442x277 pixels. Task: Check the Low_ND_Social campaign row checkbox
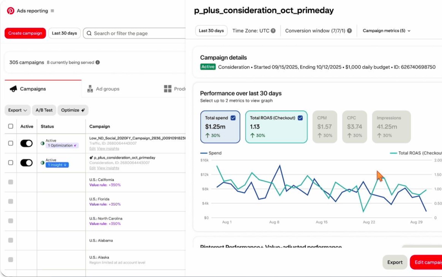point(10,143)
